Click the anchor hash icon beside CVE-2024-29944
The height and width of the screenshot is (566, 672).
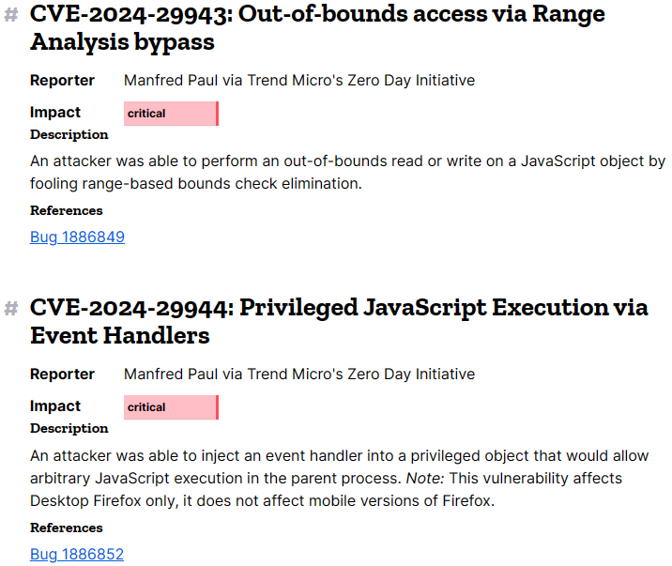pyautogui.click(x=11, y=309)
